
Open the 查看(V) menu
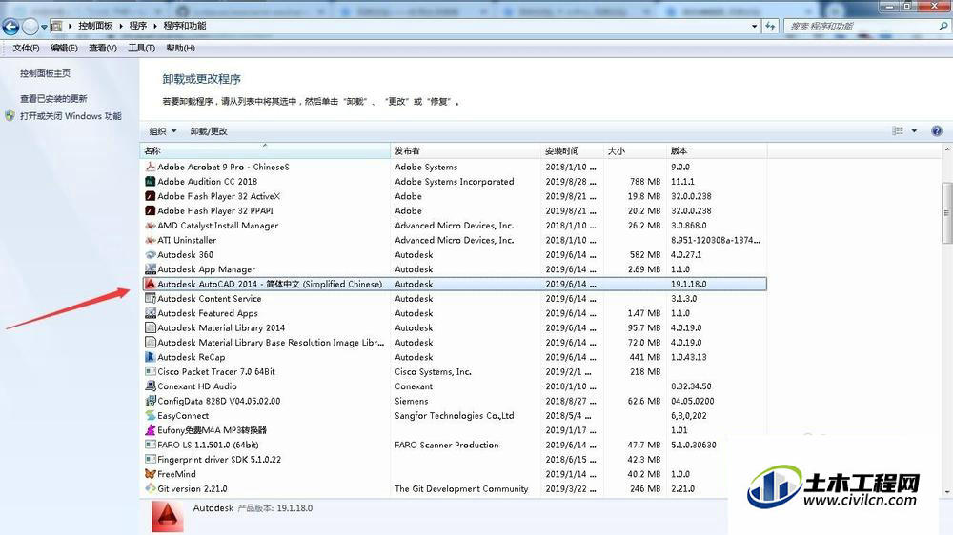tap(103, 48)
